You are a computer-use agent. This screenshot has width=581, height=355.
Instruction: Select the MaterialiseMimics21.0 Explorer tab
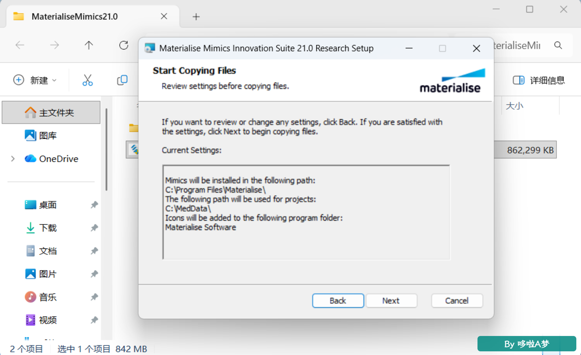point(92,16)
